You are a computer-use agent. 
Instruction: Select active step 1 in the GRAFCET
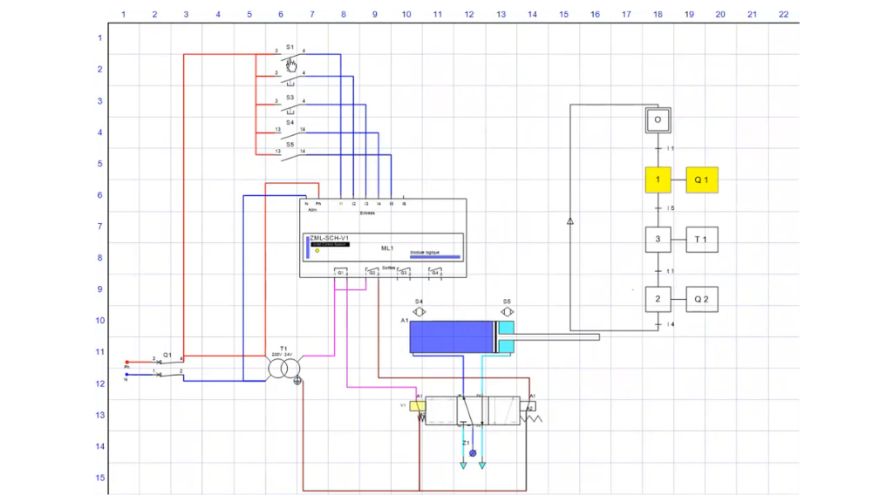click(658, 180)
